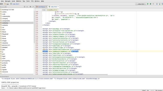Open the run configuration index.html dropdown
The height and width of the screenshot is (91, 163).
141,4
